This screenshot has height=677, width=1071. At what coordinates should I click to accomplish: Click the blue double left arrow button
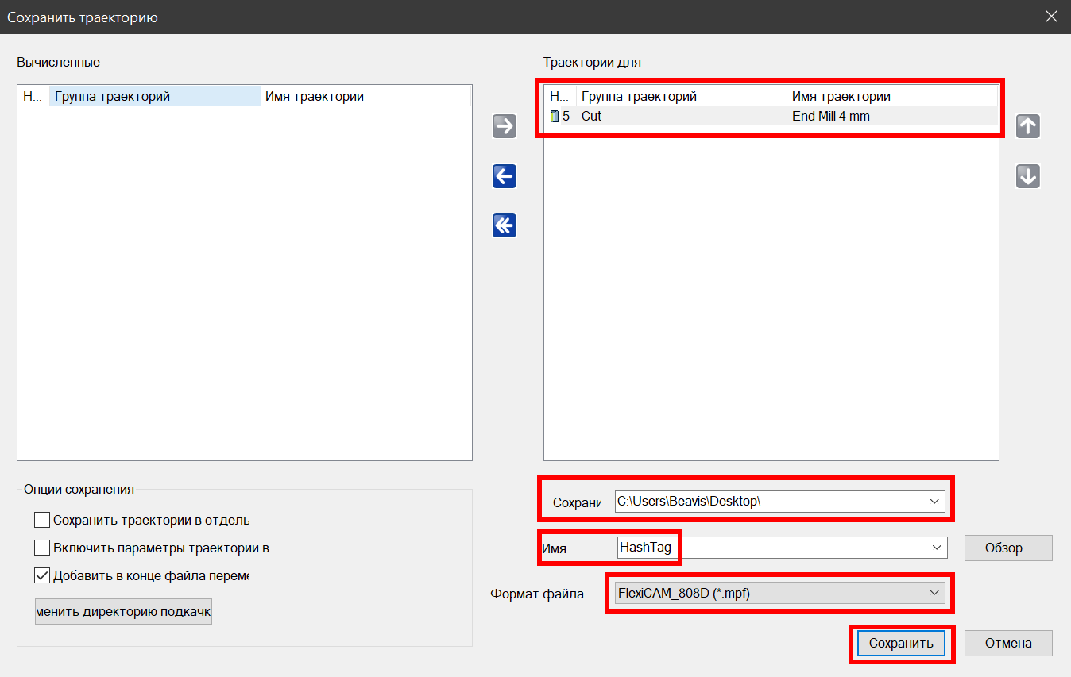505,226
